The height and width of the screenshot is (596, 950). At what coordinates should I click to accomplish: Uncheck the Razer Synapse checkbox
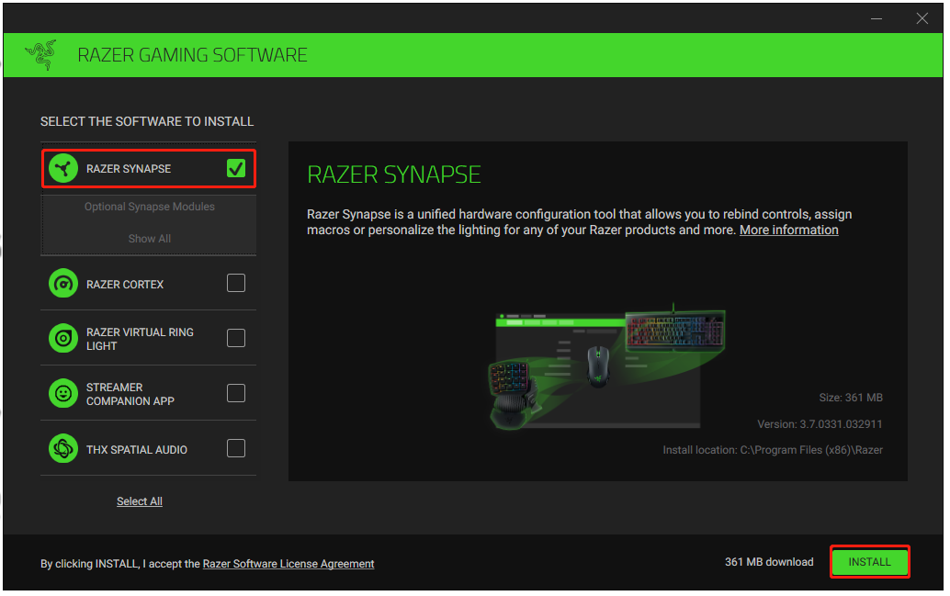click(x=236, y=168)
